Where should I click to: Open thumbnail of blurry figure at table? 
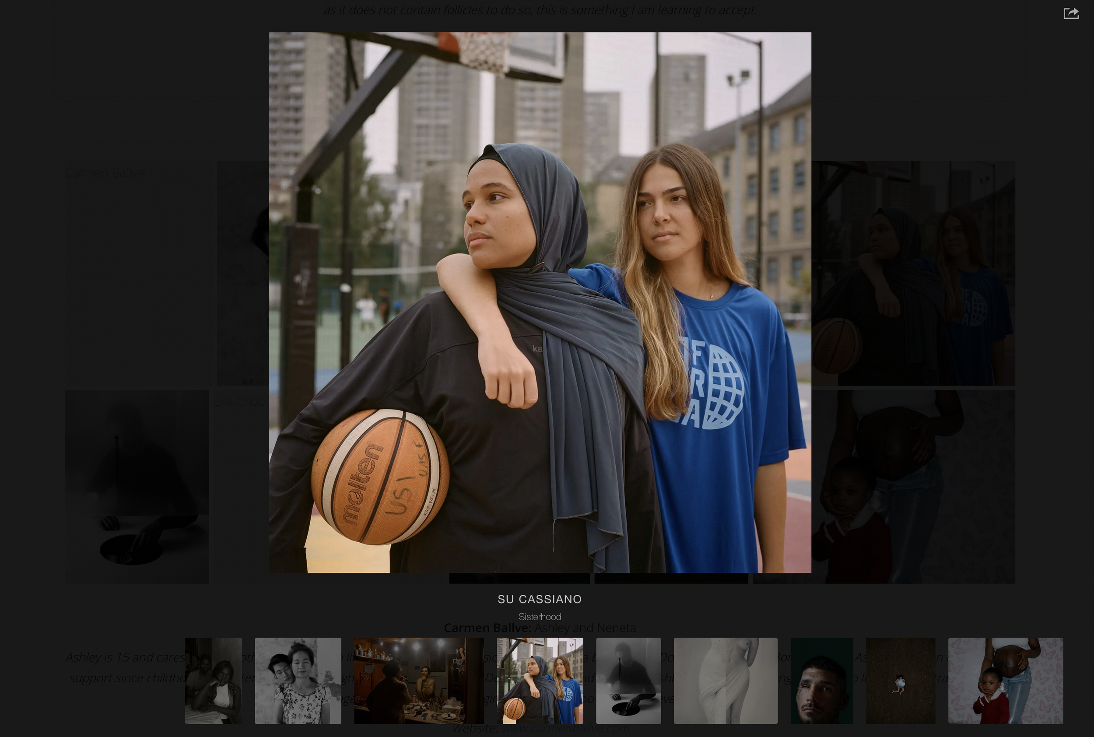coord(628,680)
